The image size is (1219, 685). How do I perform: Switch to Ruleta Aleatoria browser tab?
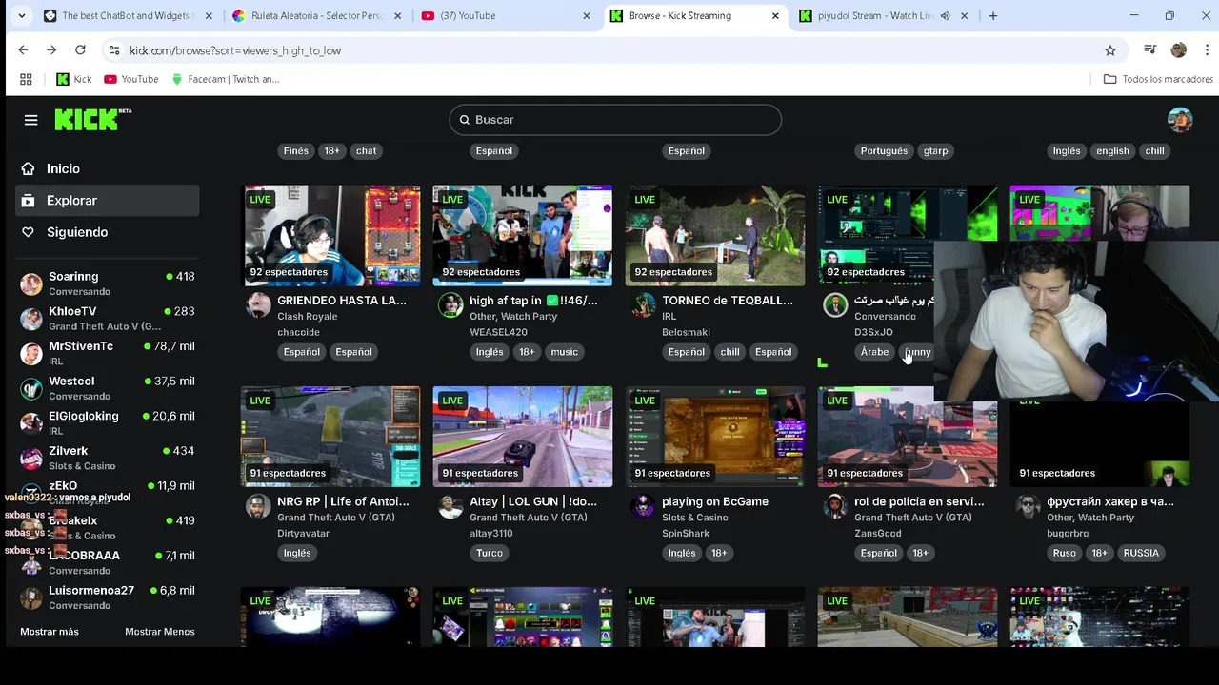316,15
